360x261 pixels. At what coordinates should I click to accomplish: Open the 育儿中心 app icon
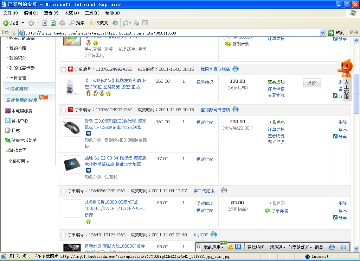click(x=8, y=120)
